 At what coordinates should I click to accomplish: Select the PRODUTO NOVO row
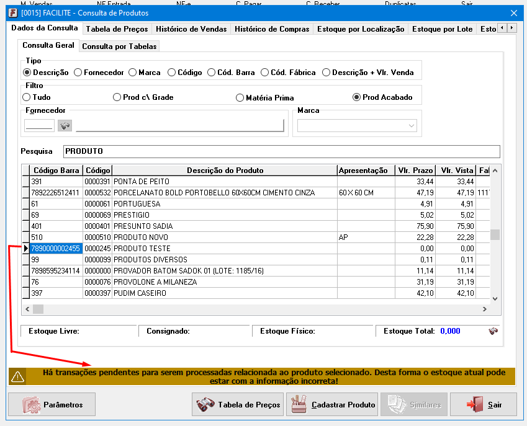tap(256, 237)
